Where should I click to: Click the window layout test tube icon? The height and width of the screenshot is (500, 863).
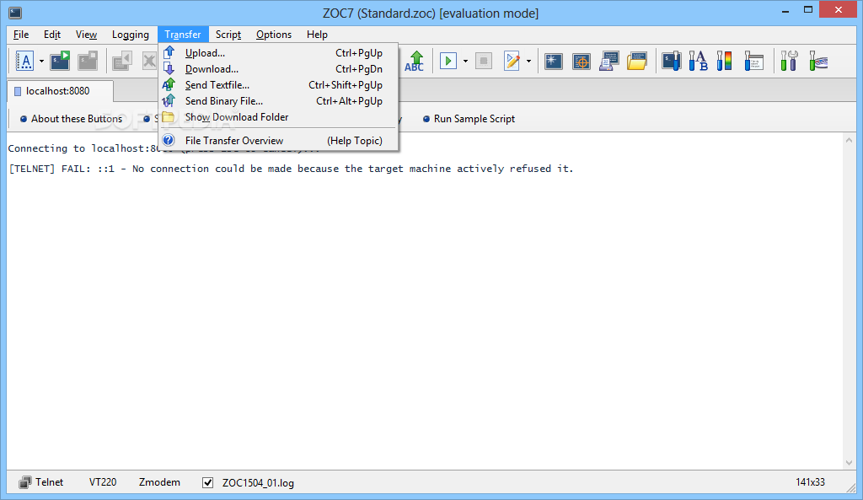(x=753, y=61)
